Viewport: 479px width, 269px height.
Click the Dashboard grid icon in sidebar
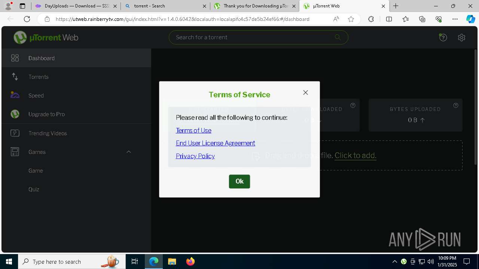[x=15, y=58]
